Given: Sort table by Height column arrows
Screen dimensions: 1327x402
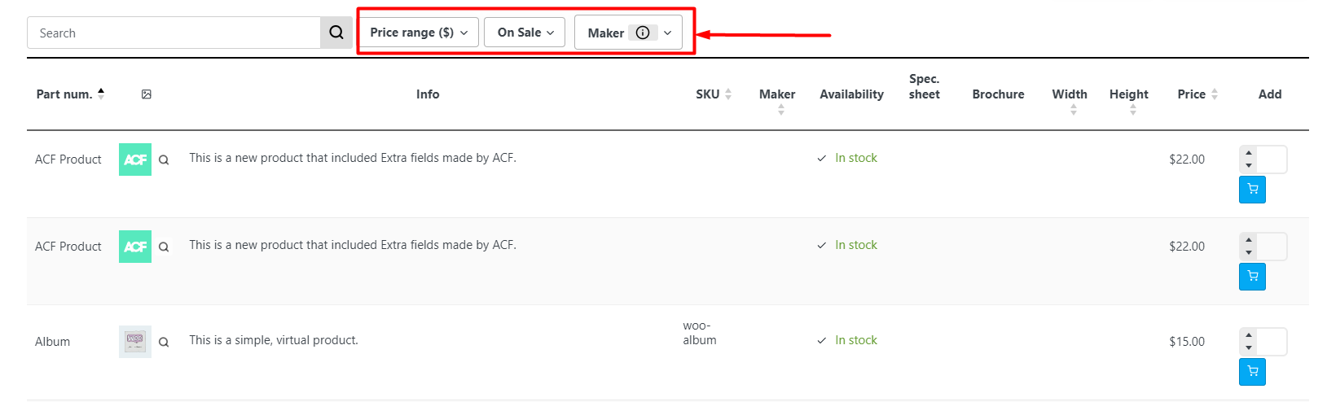Looking at the screenshot, I should pyautogui.click(x=1133, y=110).
